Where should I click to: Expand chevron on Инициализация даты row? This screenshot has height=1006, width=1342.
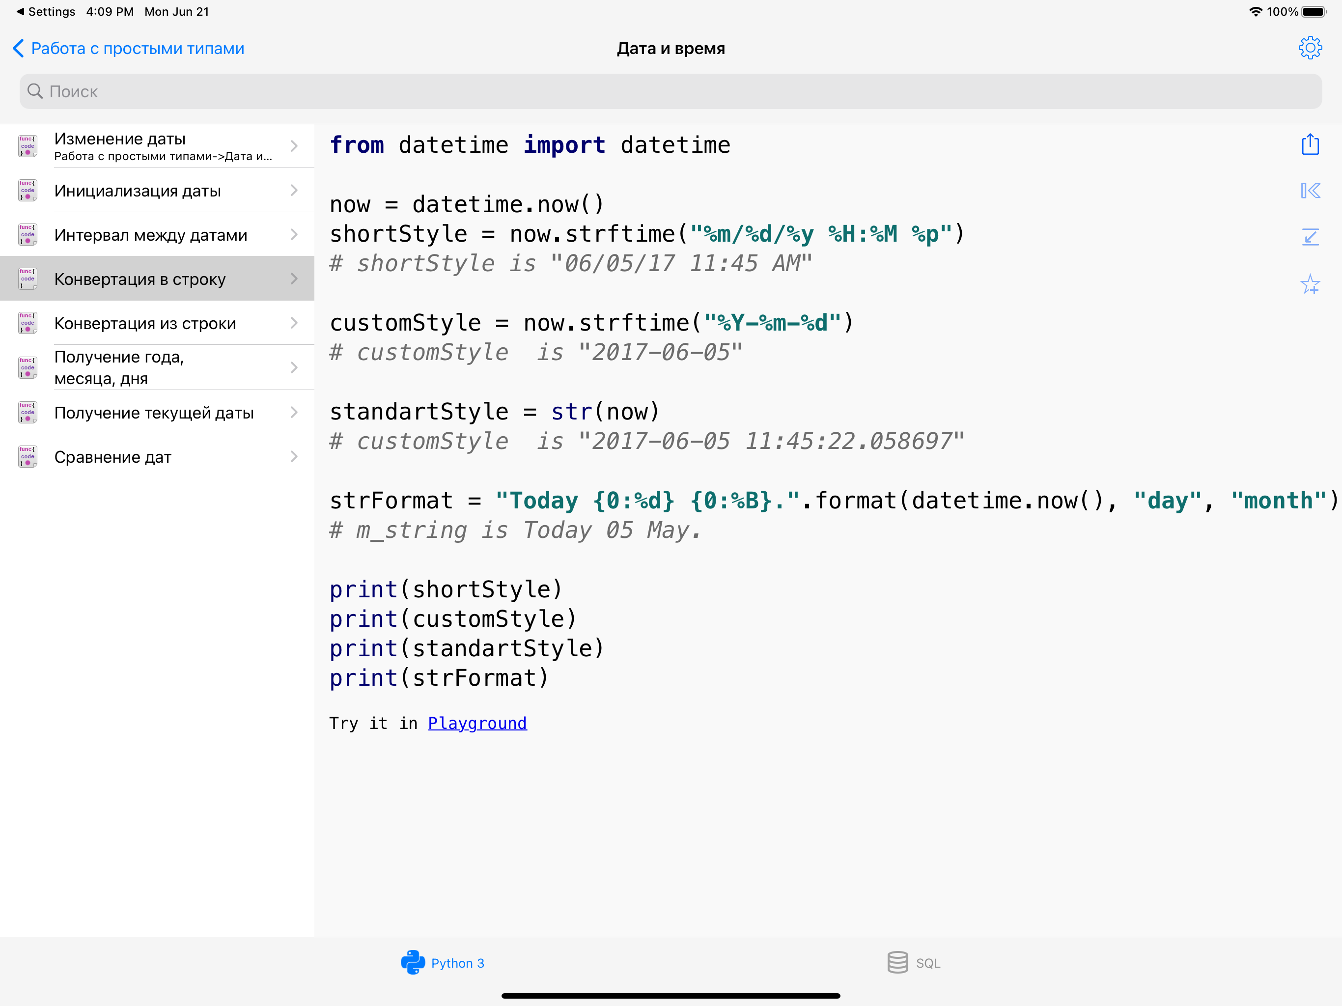click(294, 191)
